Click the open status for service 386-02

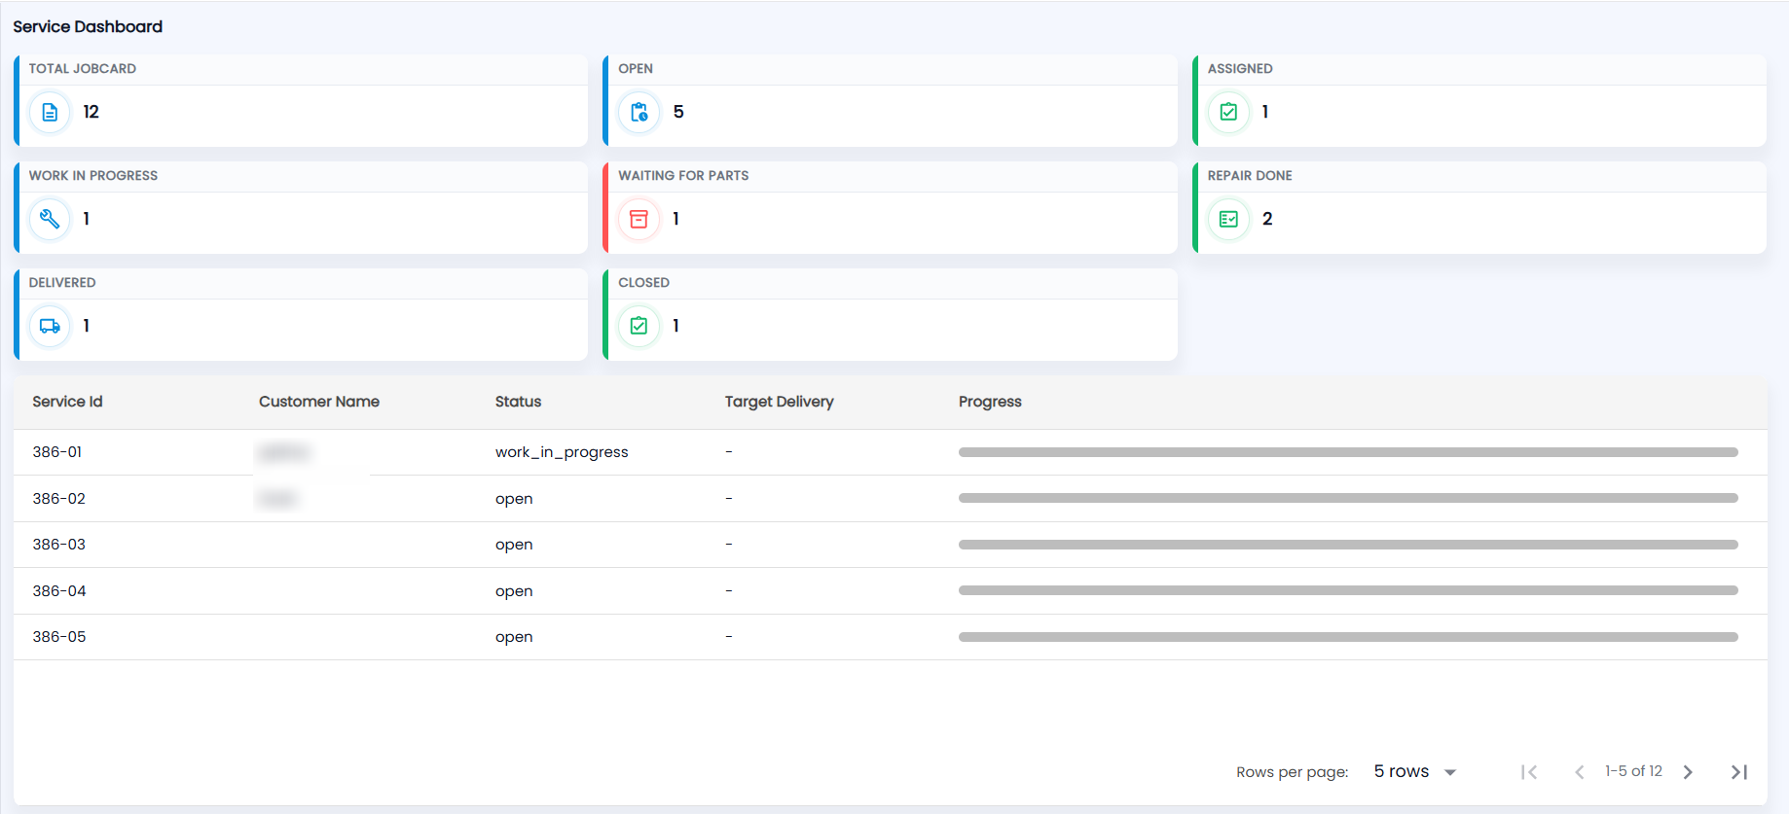pos(514,499)
